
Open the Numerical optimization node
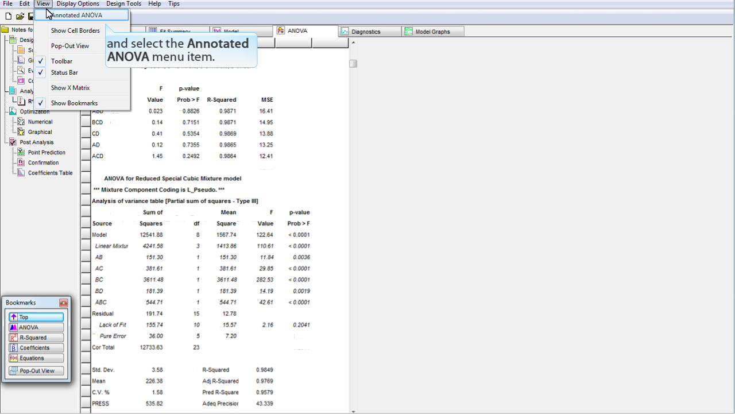tap(40, 122)
